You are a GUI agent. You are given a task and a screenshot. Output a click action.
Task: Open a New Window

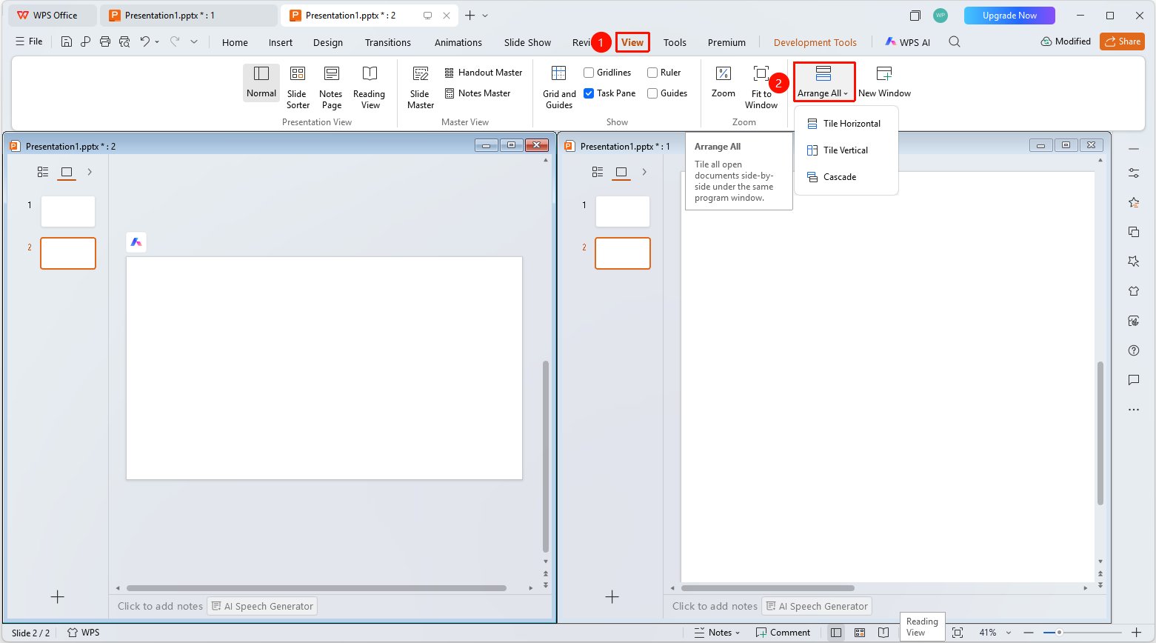[x=884, y=82]
